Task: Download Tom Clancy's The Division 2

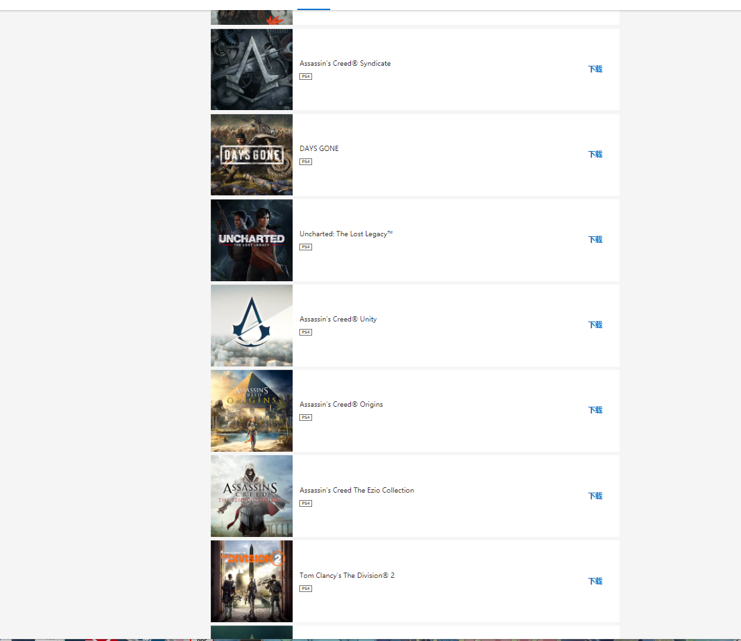Action: pyautogui.click(x=595, y=581)
